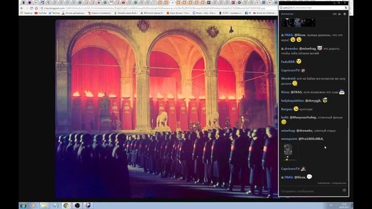
Task: Open the Сервисы apps shortcut
Action: point(27,13)
